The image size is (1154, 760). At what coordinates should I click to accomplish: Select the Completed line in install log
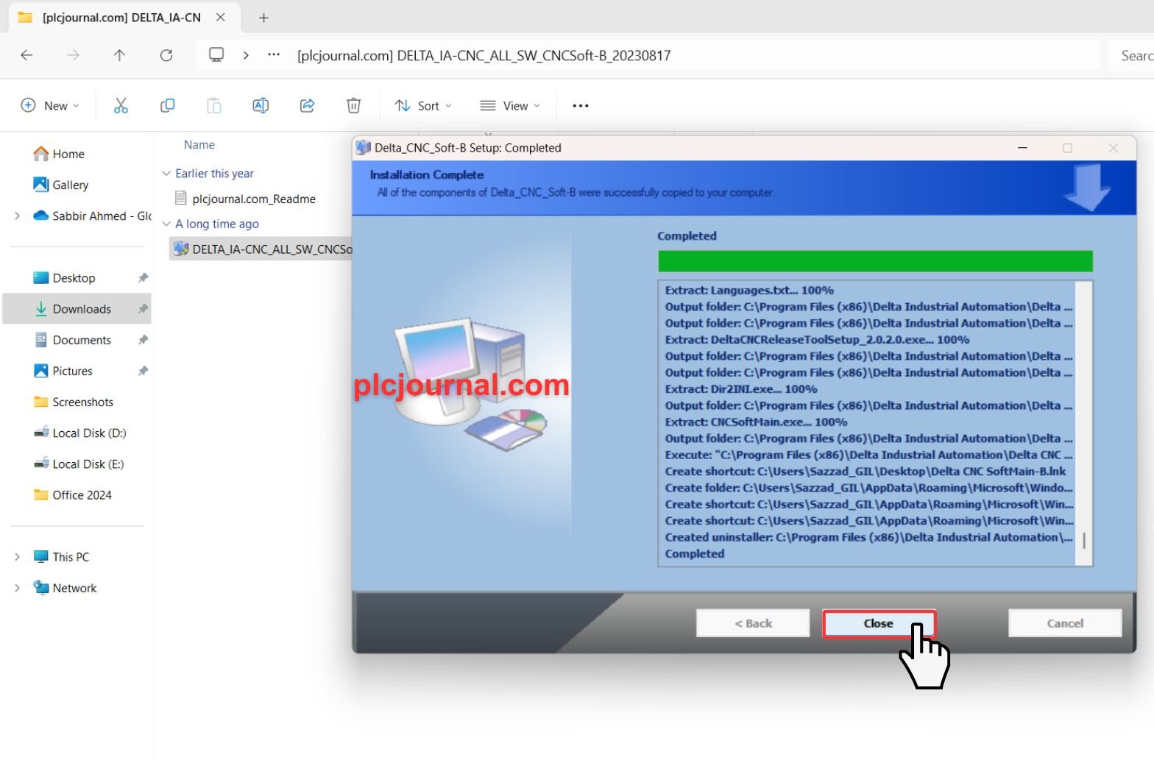coord(695,553)
